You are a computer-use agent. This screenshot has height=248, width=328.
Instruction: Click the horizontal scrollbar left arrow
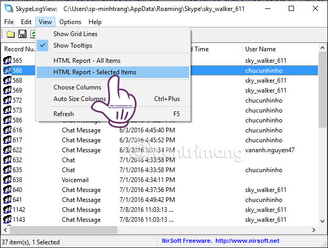click(5, 230)
